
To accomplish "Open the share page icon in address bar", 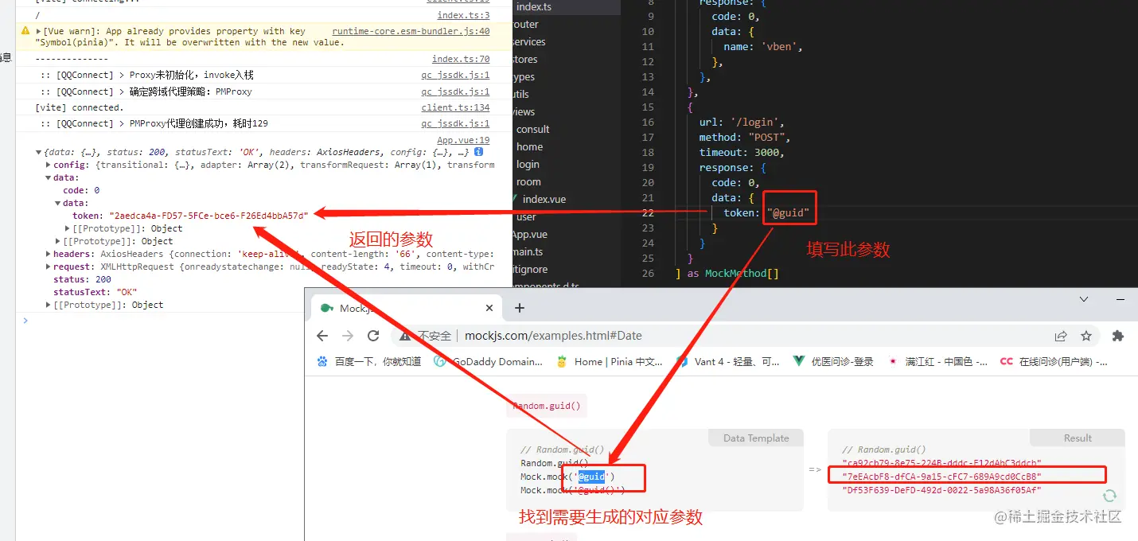I will click(x=1061, y=336).
